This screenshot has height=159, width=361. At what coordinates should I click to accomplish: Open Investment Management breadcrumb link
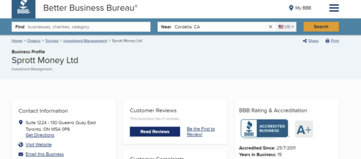click(85, 41)
